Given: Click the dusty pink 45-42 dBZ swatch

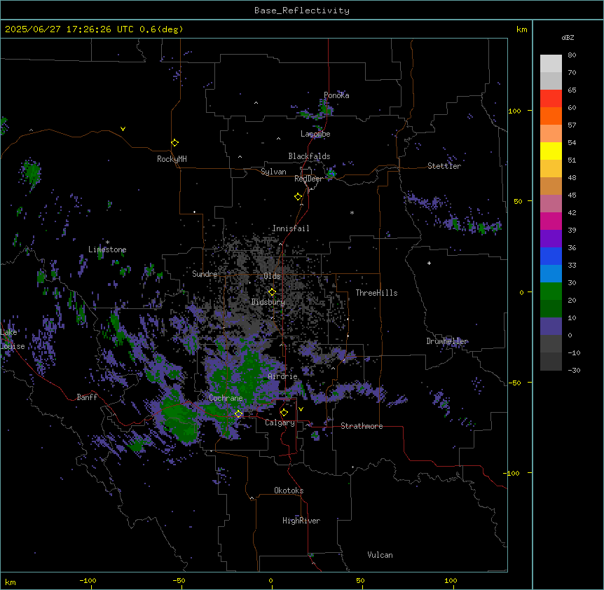Looking at the screenshot, I should point(551,204).
